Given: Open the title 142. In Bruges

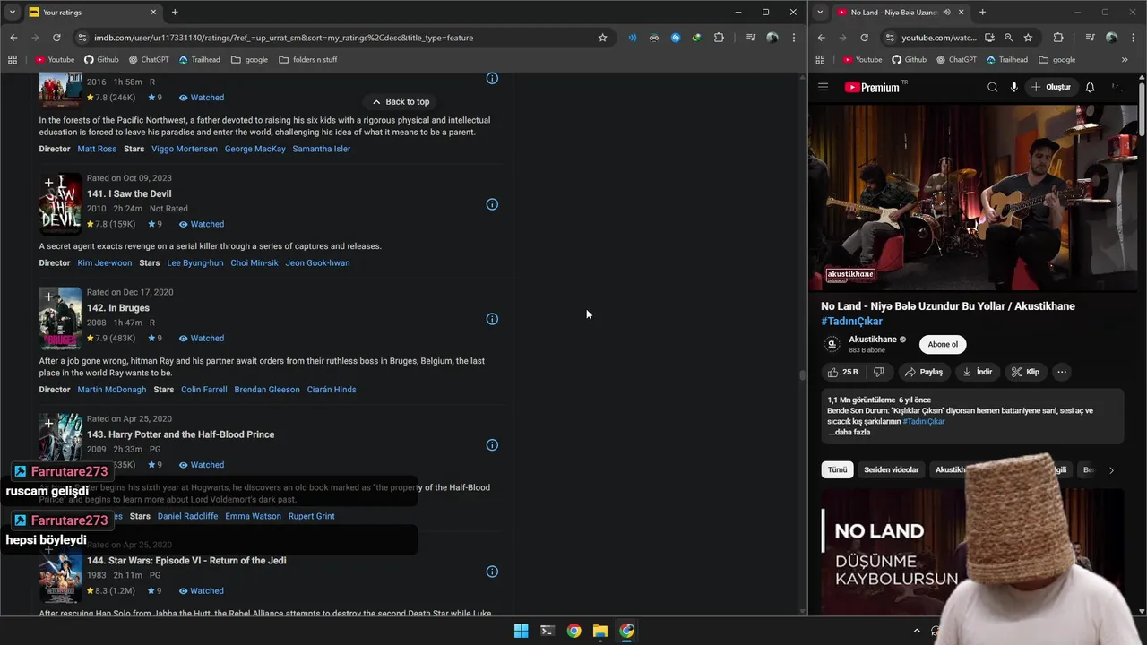Looking at the screenshot, I should pyautogui.click(x=118, y=308).
